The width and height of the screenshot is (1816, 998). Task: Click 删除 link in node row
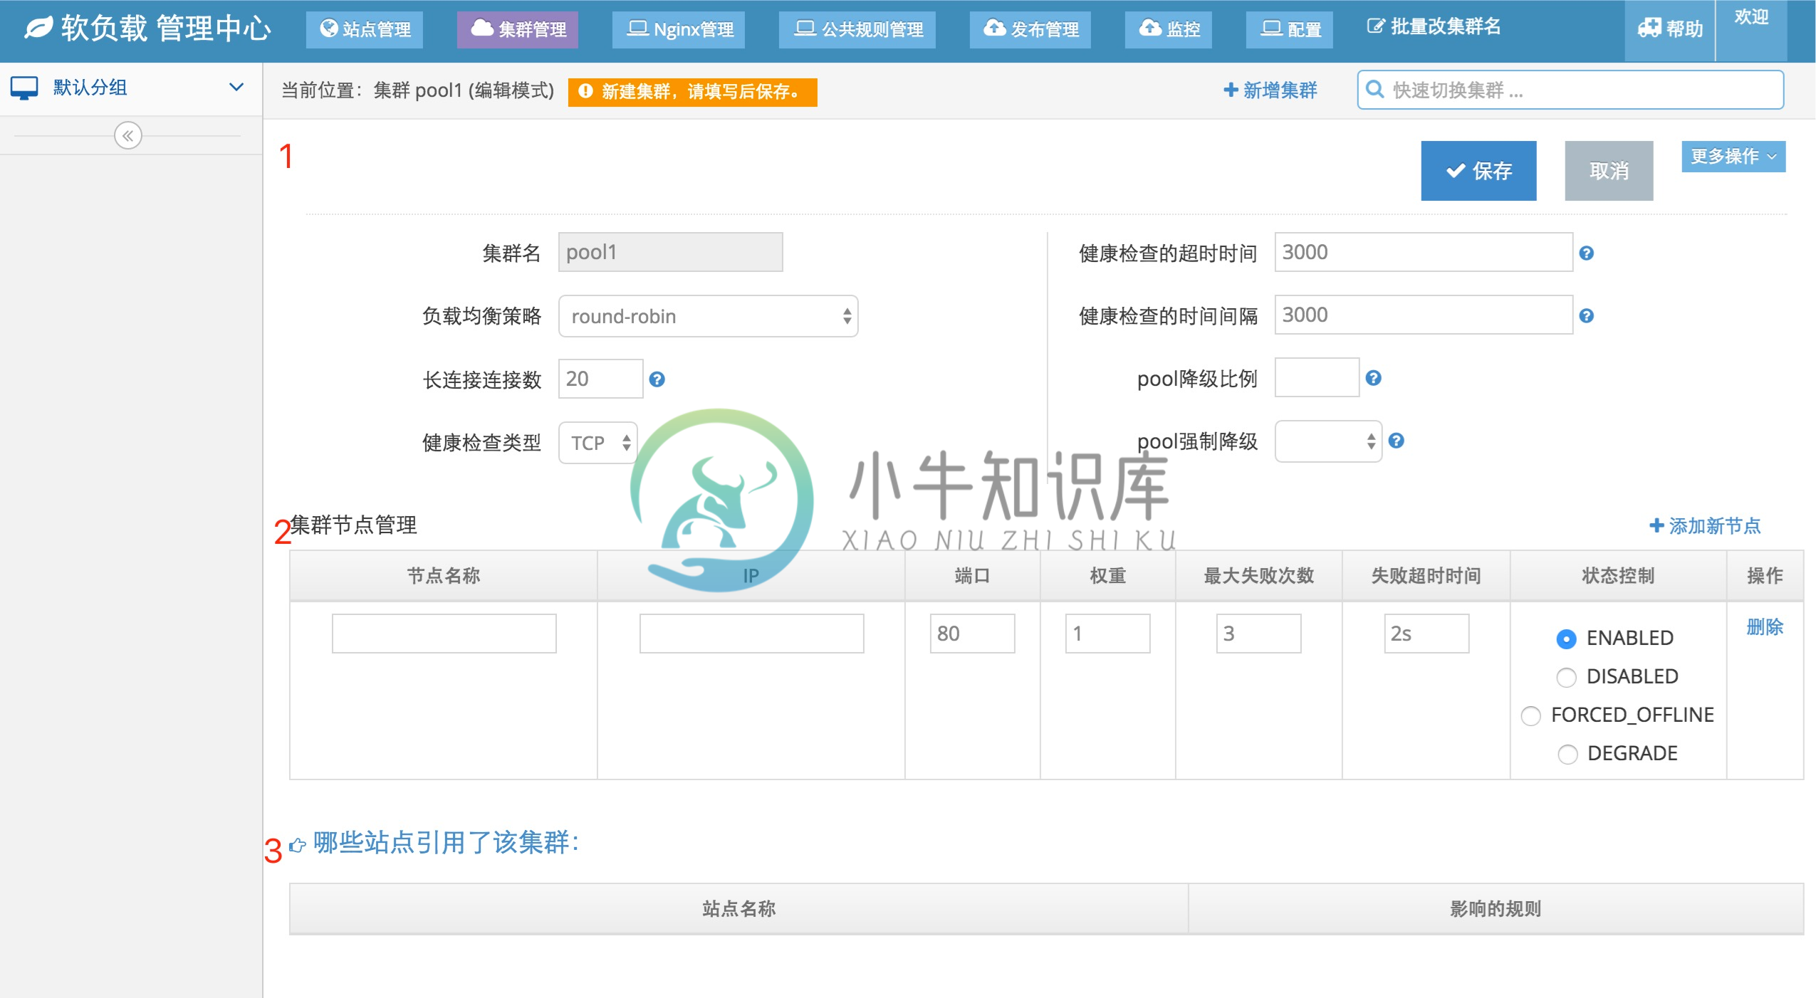[x=1765, y=627]
